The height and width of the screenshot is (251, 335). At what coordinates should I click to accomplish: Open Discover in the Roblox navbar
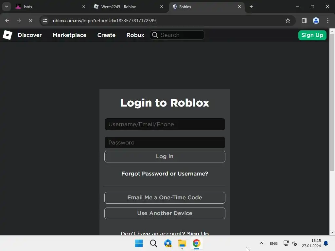coord(30,35)
